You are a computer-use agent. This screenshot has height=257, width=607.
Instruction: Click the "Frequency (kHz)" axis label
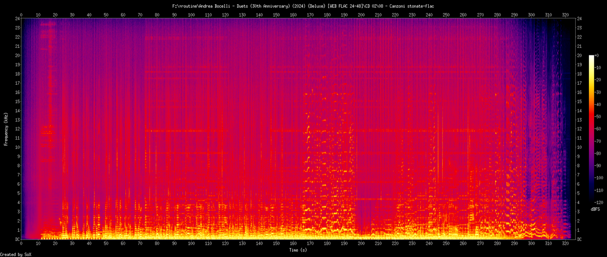tap(6, 129)
